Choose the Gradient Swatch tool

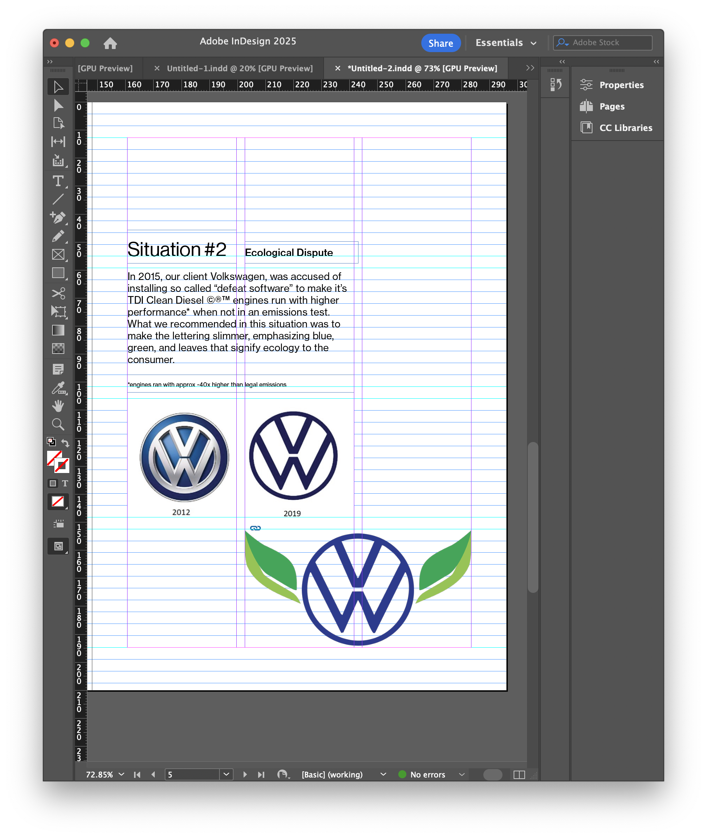[x=58, y=330]
